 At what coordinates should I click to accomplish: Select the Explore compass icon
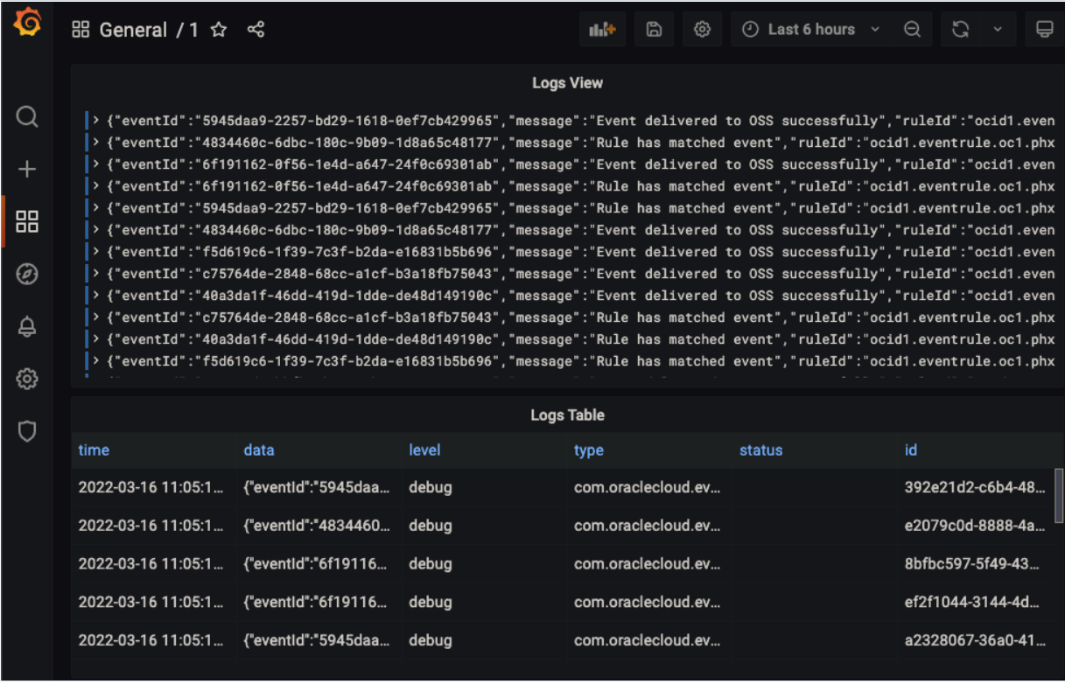26,274
